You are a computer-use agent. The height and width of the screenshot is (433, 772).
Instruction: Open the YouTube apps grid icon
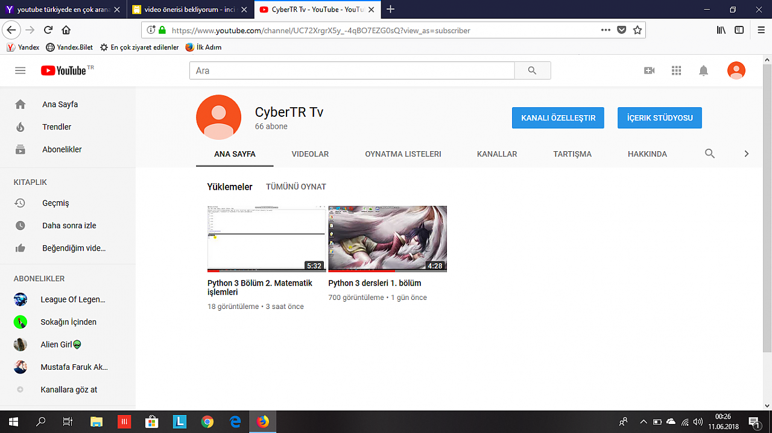[676, 70]
